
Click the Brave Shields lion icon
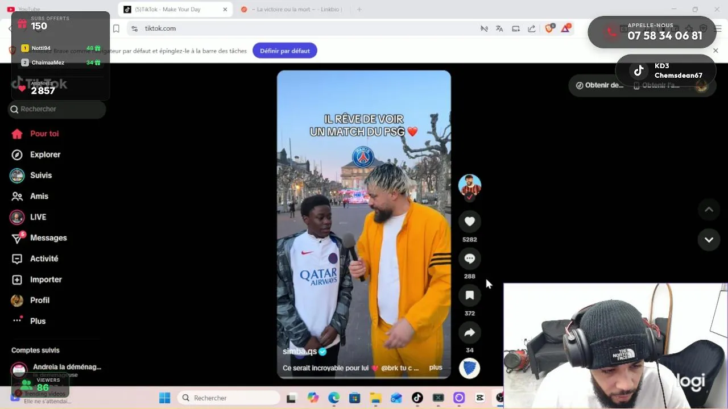549,28
